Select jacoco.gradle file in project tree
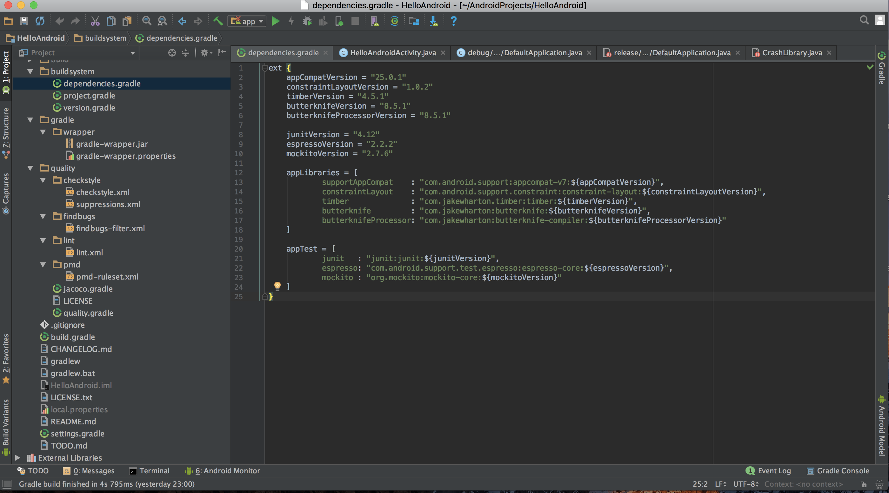The width and height of the screenshot is (889, 493). click(x=88, y=289)
